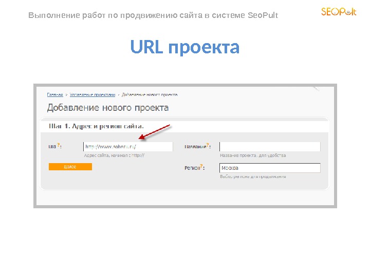Click the breadcrumb text Добавление нового проекта
This screenshot has height=277, width=370.
click(150, 95)
